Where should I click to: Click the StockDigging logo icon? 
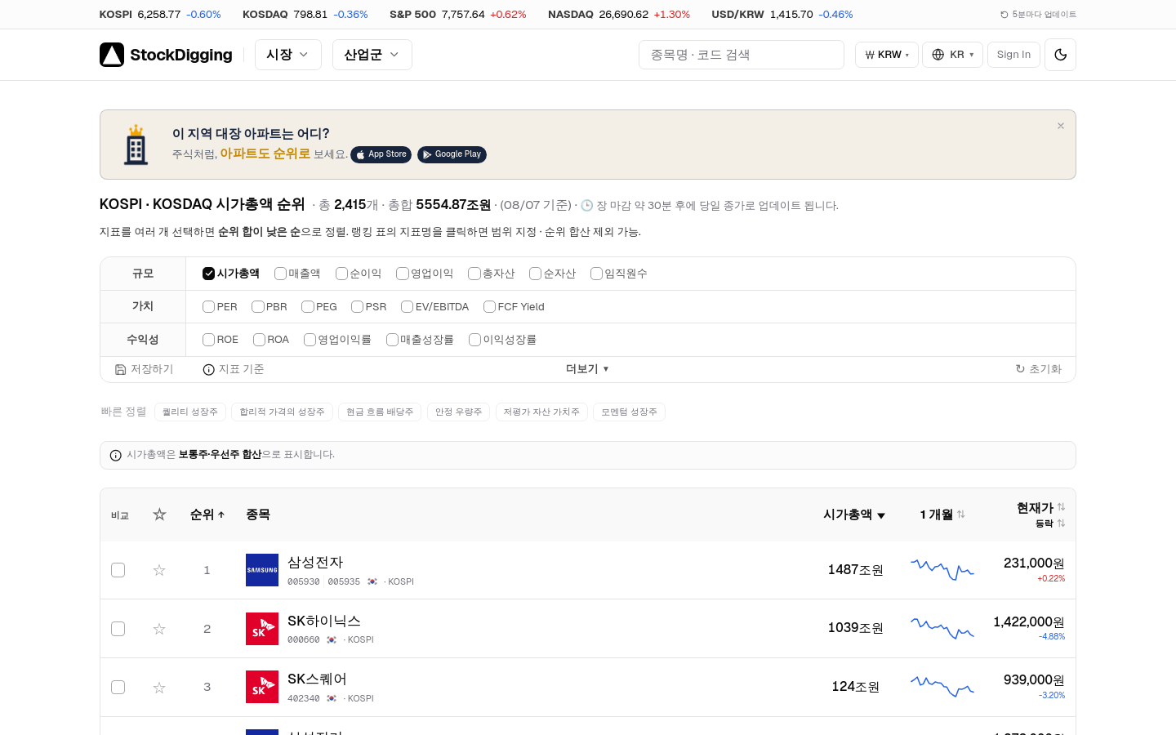(112, 55)
